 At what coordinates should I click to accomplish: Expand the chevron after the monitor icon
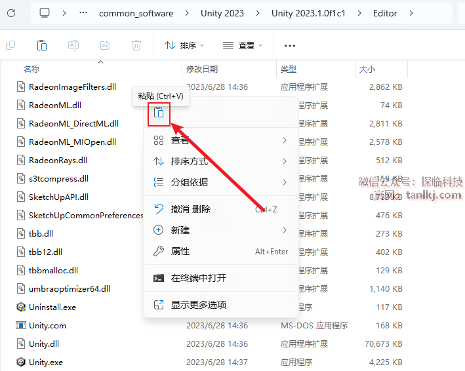[64, 13]
